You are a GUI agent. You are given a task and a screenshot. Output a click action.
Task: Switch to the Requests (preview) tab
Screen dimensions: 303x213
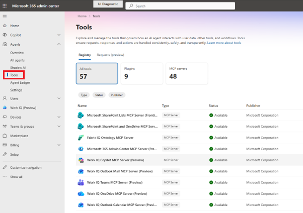[110, 55]
